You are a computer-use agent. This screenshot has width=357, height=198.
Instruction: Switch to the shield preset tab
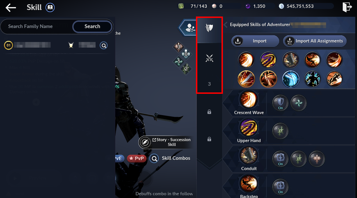pyautogui.click(x=209, y=28)
